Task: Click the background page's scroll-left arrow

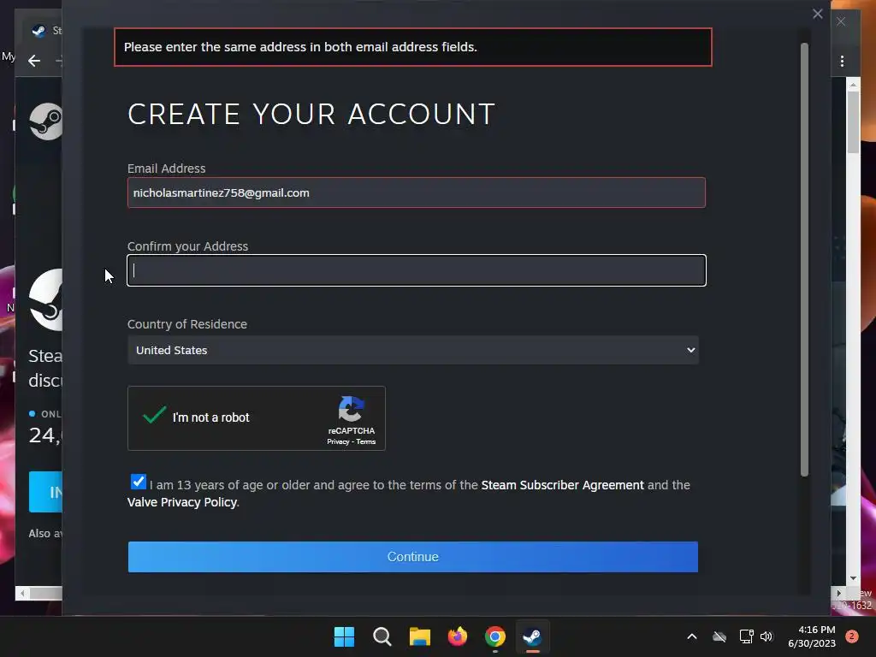Action: (x=21, y=594)
